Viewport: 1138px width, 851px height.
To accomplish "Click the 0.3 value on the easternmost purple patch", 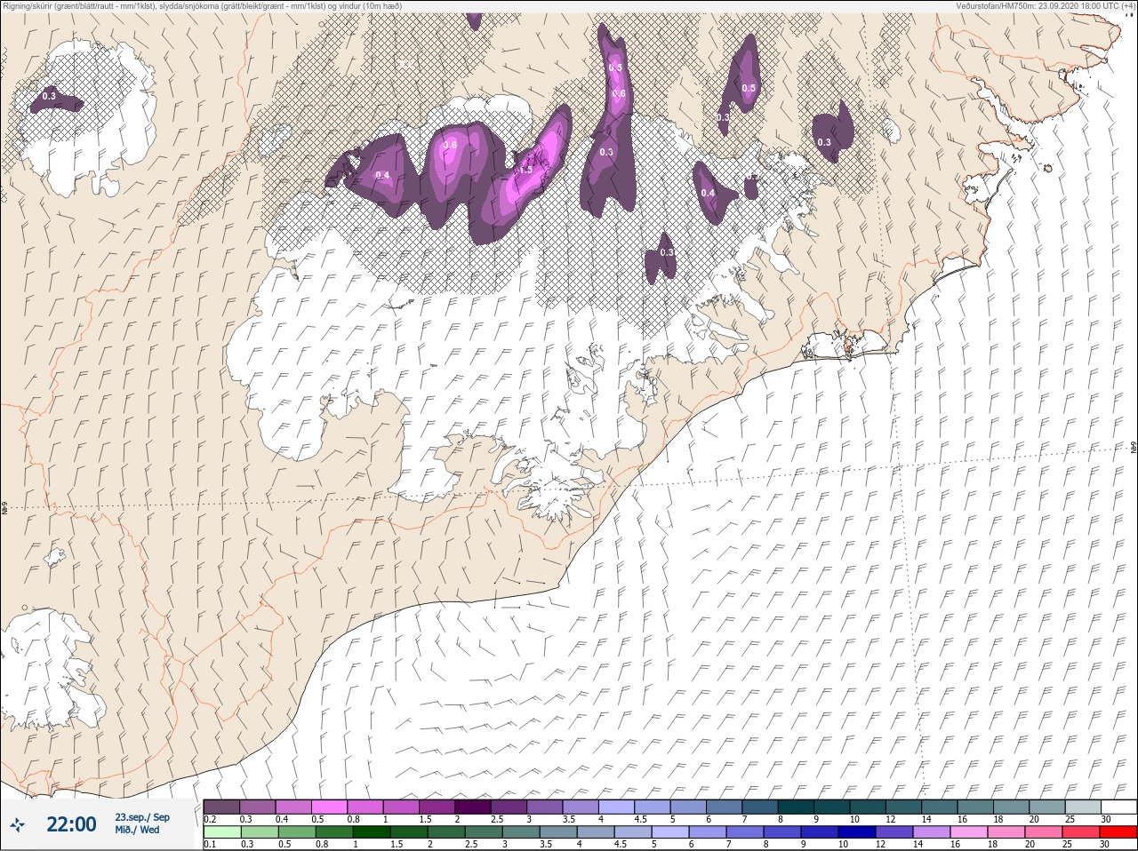I will click(x=824, y=142).
